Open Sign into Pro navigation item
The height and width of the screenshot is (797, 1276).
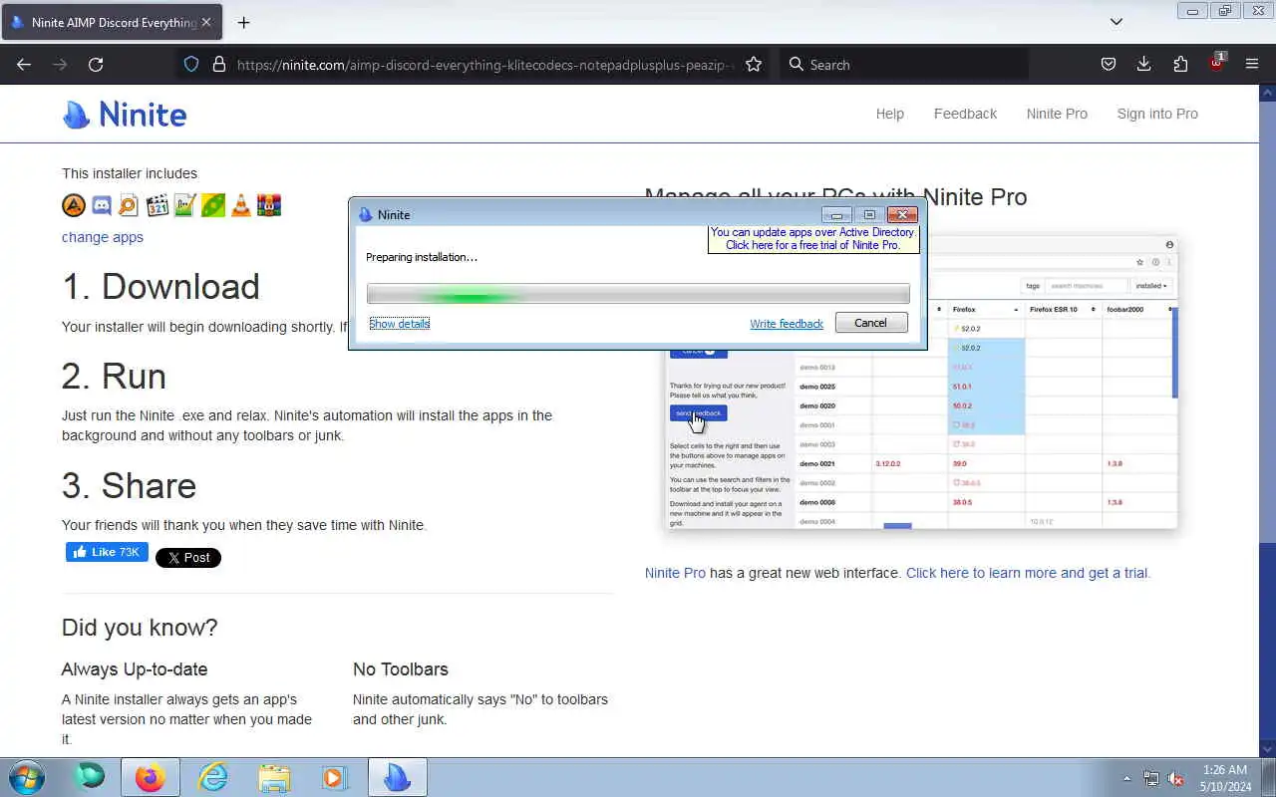[1157, 114]
